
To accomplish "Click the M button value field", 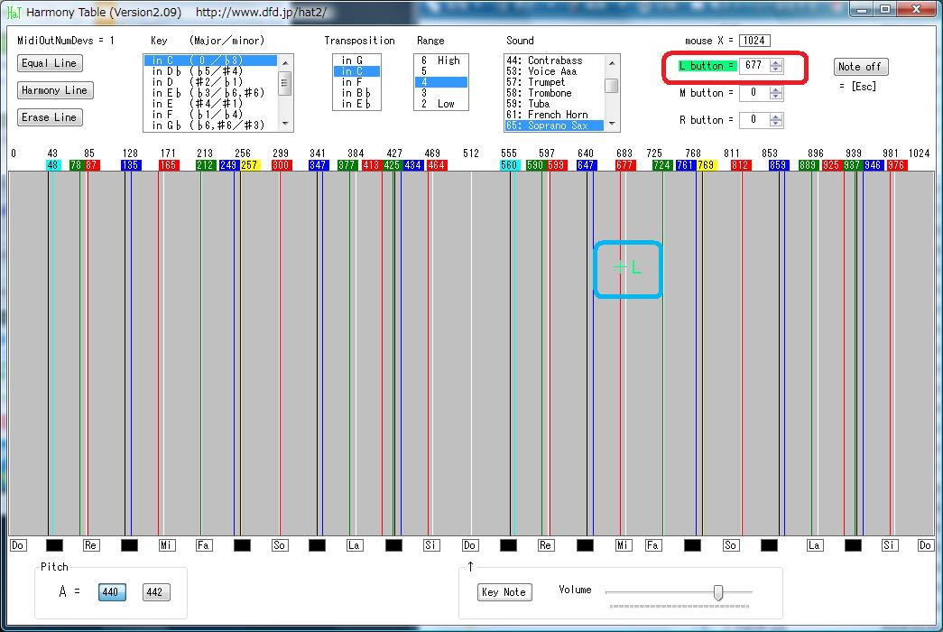I will point(754,93).
